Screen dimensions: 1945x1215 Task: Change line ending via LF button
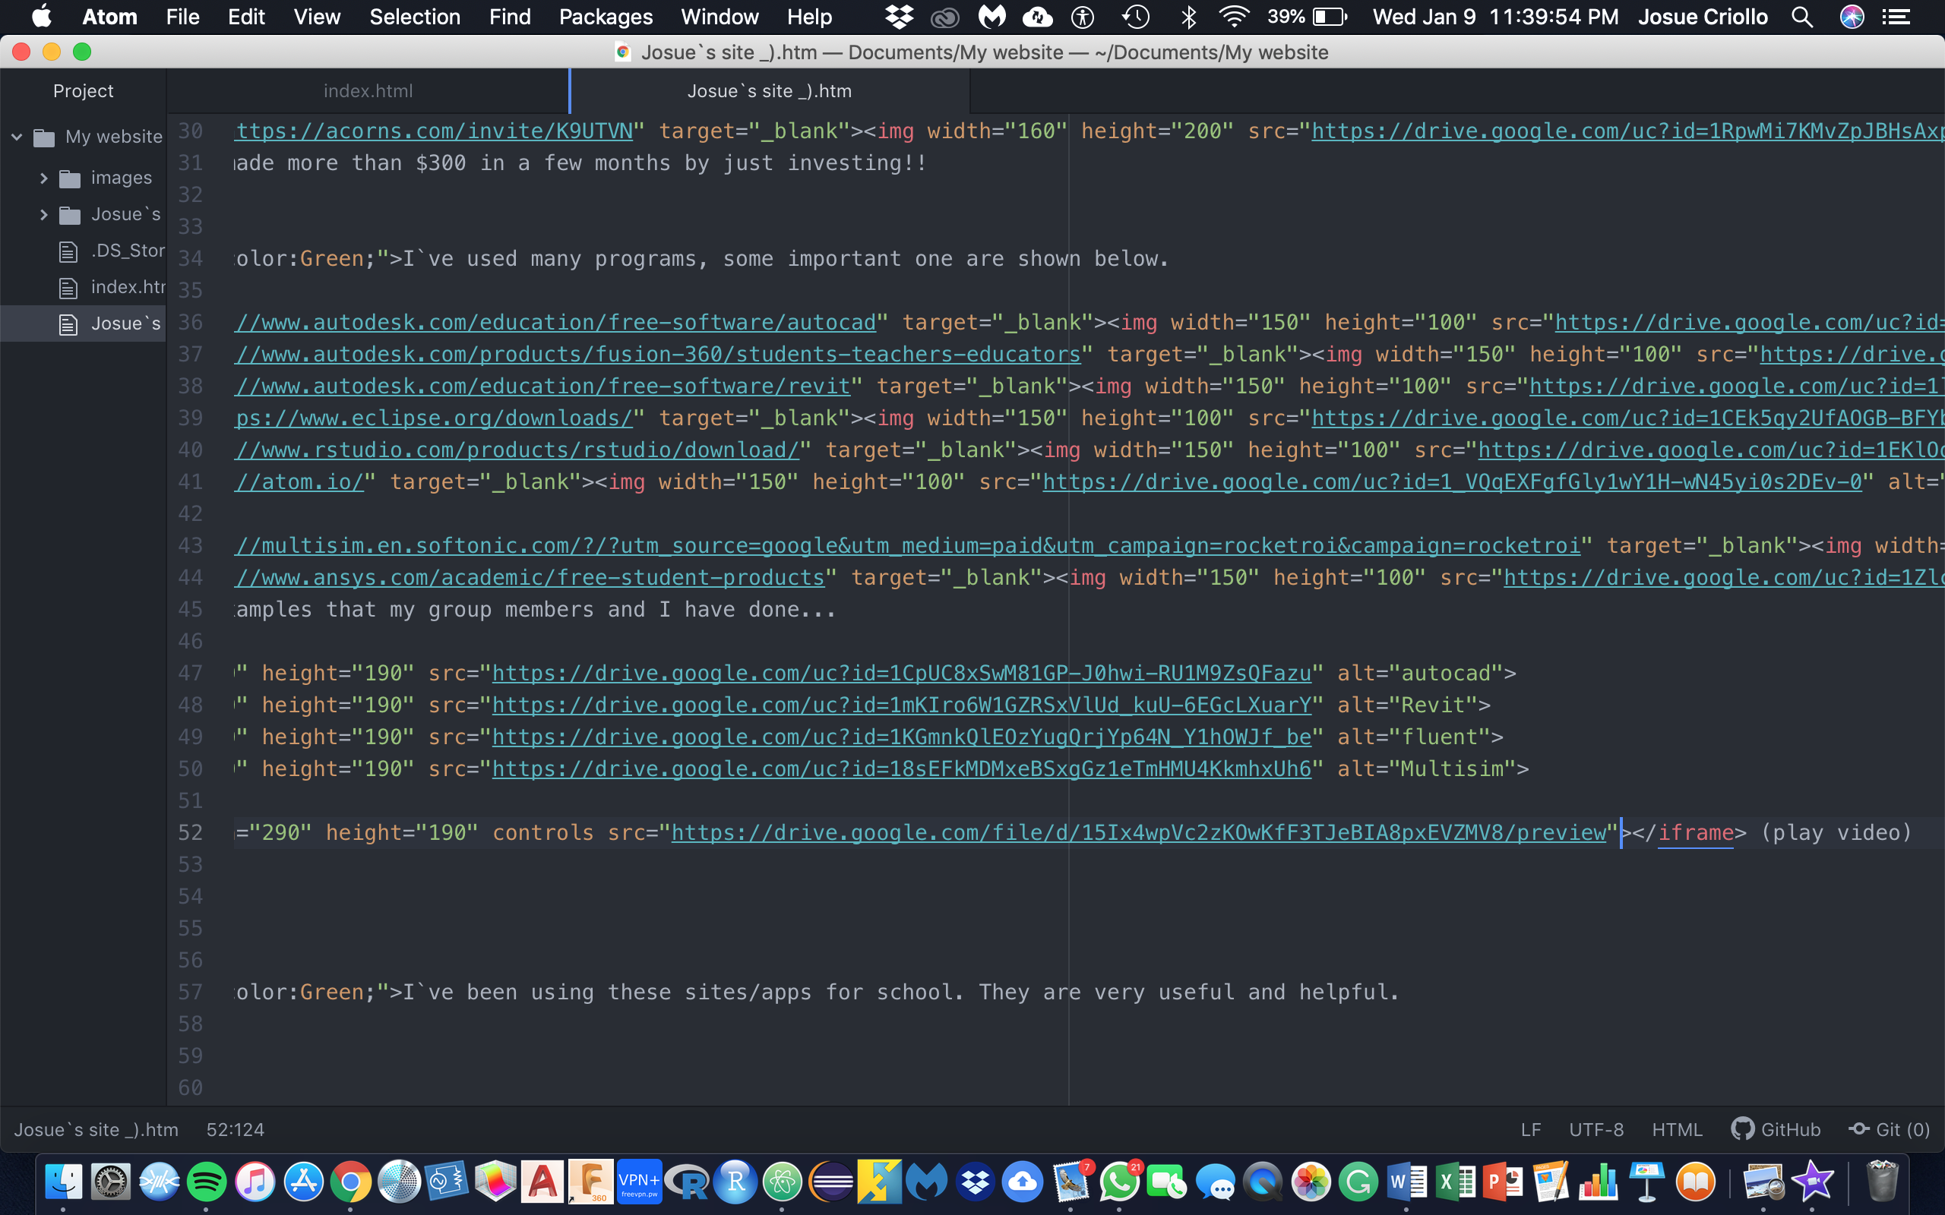tap(1531, 1129)
